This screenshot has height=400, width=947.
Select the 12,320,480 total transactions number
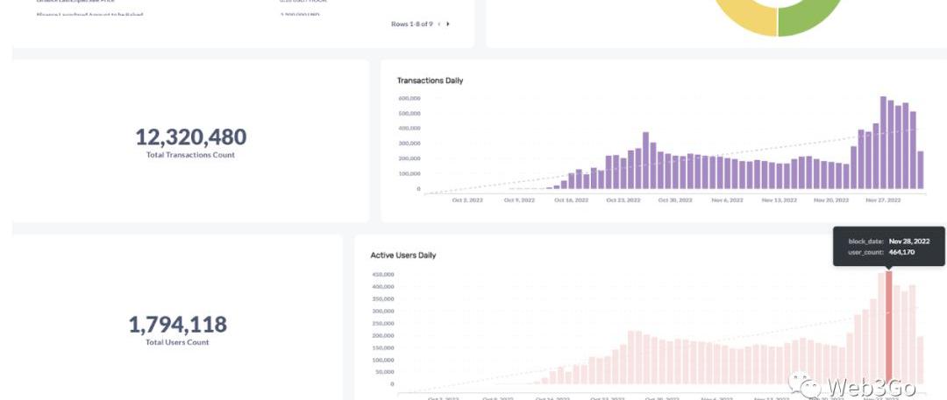click(x=190, y=137)
